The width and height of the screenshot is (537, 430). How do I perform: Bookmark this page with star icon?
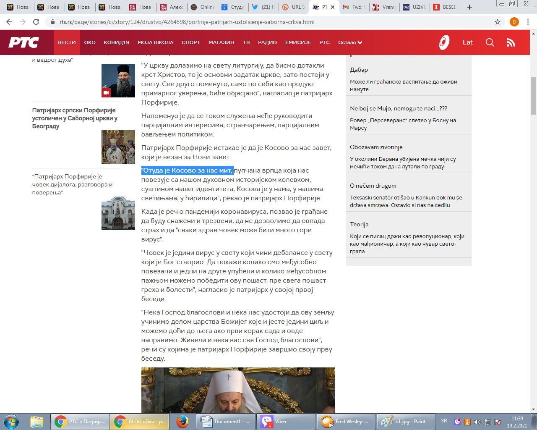pyautogui.click(x=498, y=22)
